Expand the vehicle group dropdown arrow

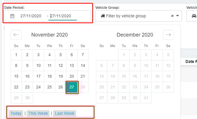point(178,16)
